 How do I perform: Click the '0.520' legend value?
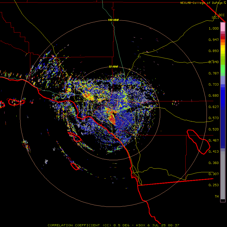(214, 129)
